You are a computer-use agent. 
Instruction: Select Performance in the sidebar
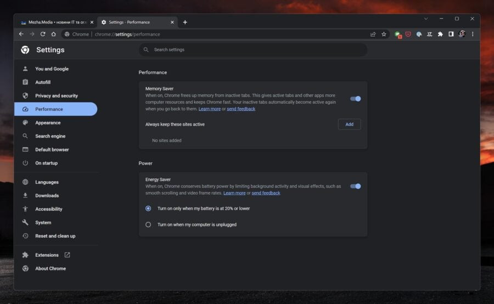[56, 109]
